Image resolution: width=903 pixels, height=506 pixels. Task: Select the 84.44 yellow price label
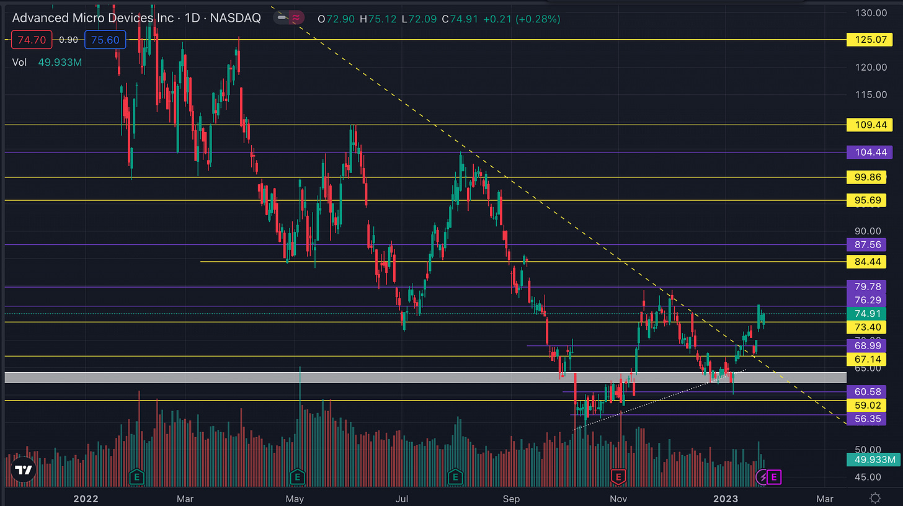866,262
